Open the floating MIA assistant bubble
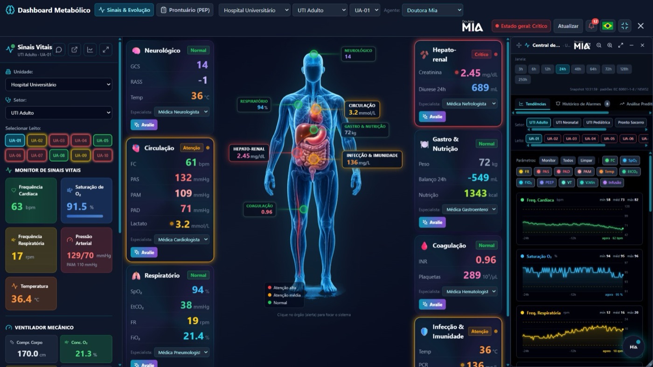 tap(633, 346)
